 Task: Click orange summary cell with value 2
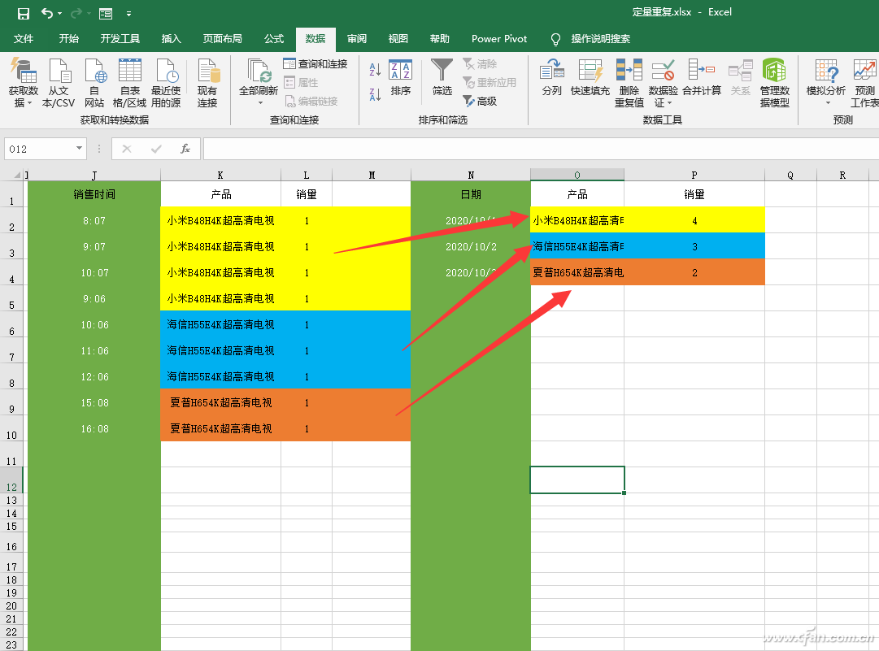pyautogui.click(x=694, y=273)
